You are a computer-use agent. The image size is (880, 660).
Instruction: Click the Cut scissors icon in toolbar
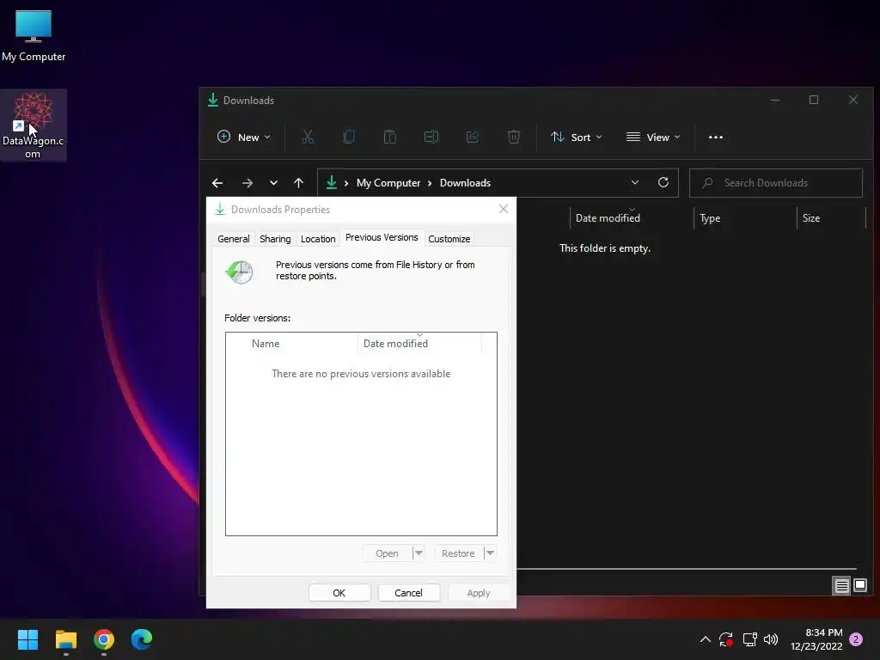308,137
